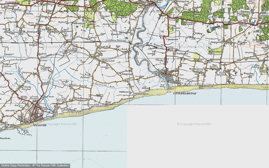Click the Burndell place name
Screen dimensions: 269x168
(x=110, y=61)
